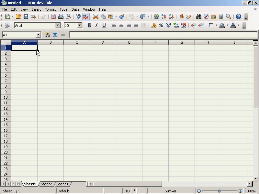Switch to Sheet3 tab
Viewport: 259px width, 194px height.
coord(62,184)
